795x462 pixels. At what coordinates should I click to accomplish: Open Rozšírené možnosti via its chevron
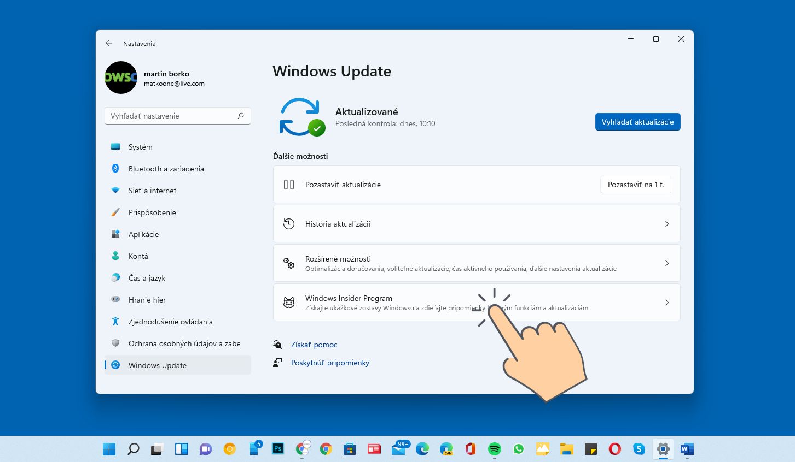point(666,263)
